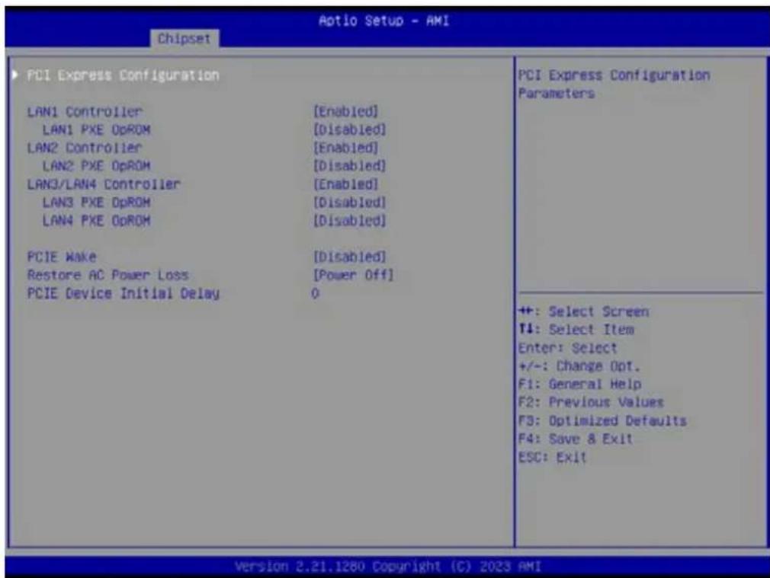Change PCIE Wake [Disabled] value
The image size is (770, 578).
click(350, 257)
